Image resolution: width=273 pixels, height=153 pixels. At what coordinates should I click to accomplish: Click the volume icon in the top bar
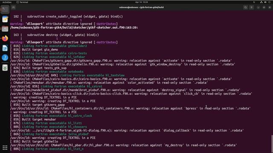(x=265, y=2)
